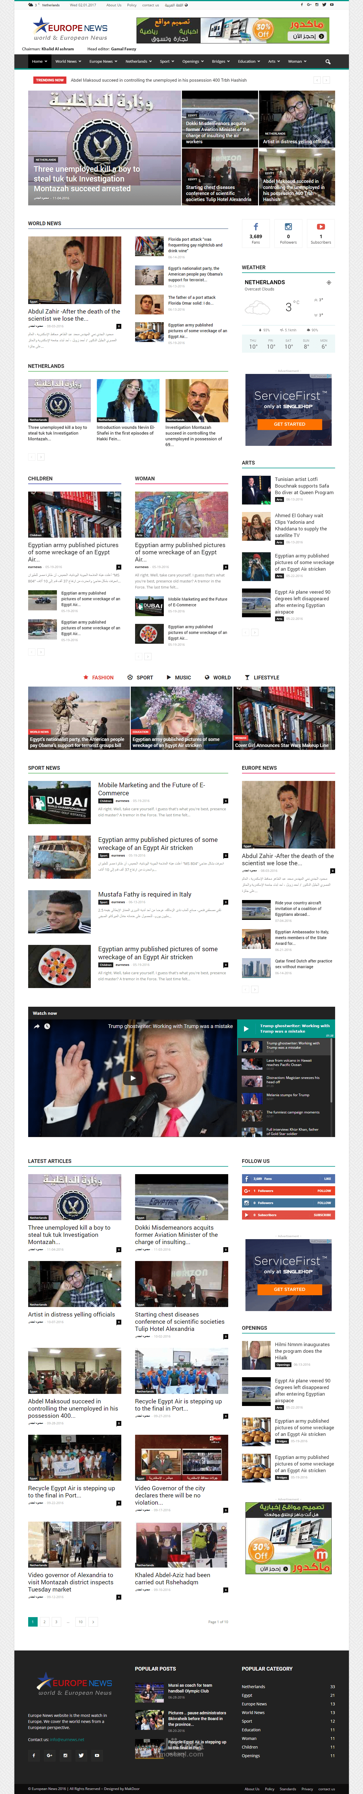Open 'Hilmi Nmnm inaugurates the program' article
363x1794 pixels.
302,1351
